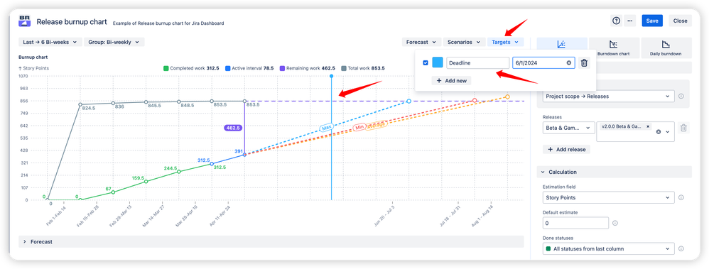Click the 67 completed work data point
The height and width of the screenshot is (269, 709).
pos(113,192)
